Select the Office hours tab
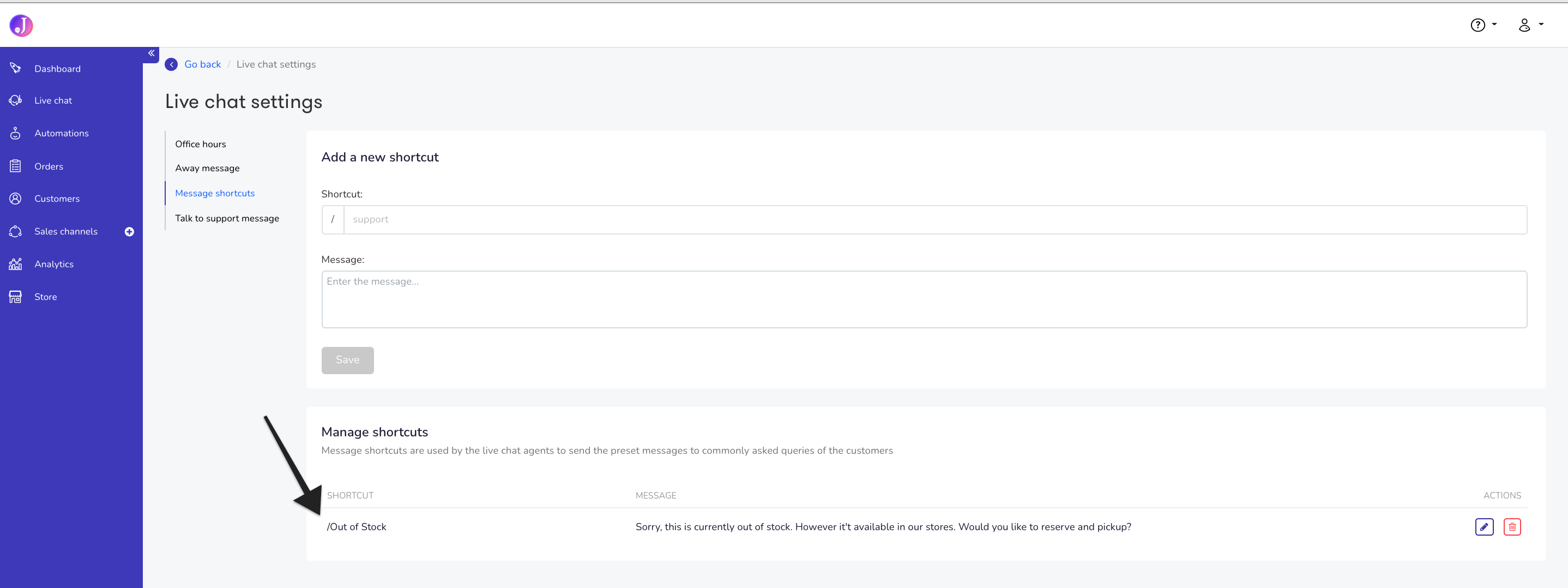 tap(200, 144)
